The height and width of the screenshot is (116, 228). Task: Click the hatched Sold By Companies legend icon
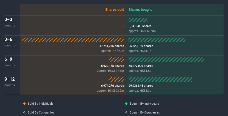click(x=24, y=112)
